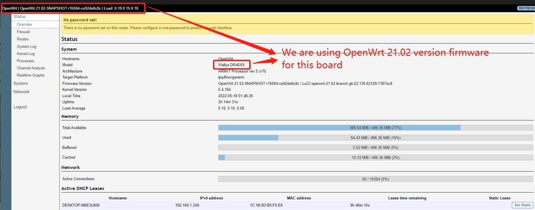Viewport: 535px width, 210px height.
Task: Click the Cached memory progress bar
Action: tap(375, 157)
